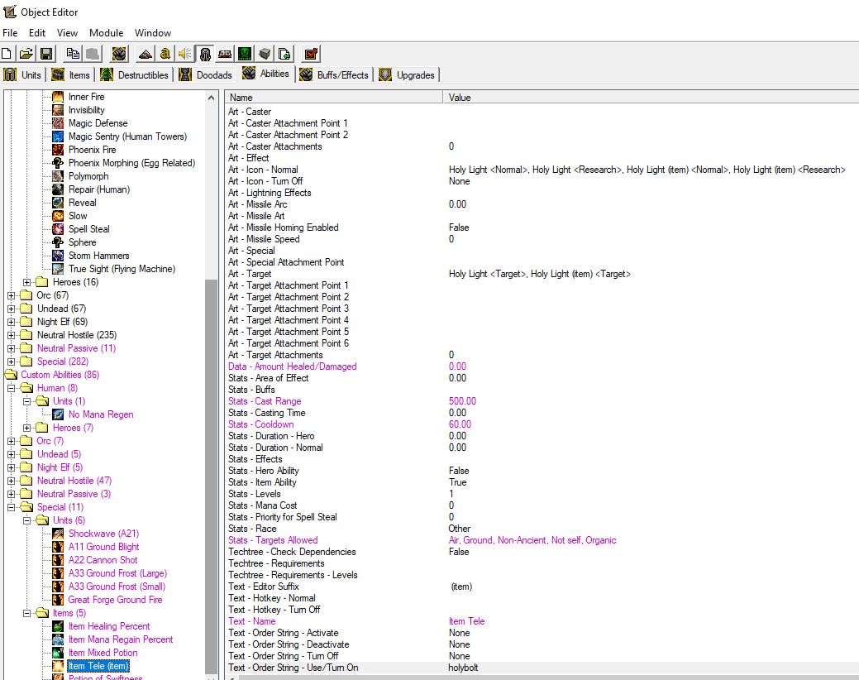This screenshot has height=680, width=859.
Task: Click the Spell Steal ability icon
Action: [58, 229]
